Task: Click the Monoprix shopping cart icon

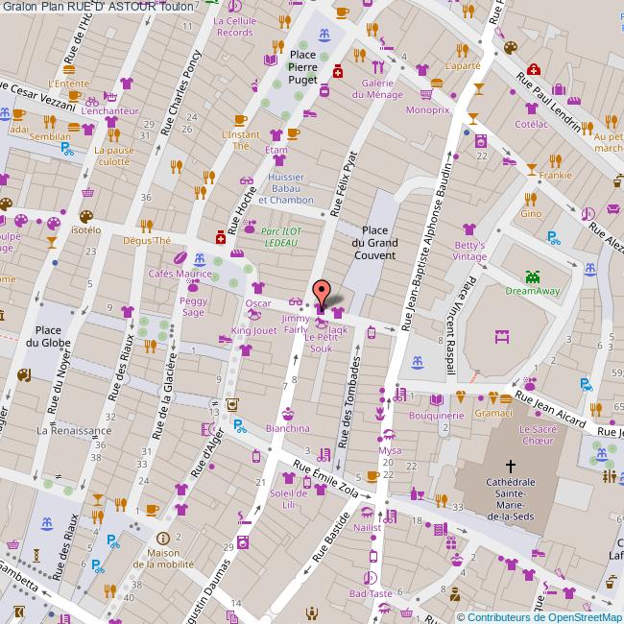Action: [425, 94]
